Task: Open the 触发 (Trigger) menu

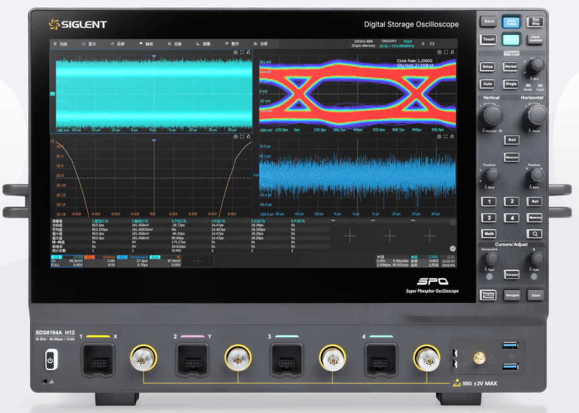Action: coord(146,44)
